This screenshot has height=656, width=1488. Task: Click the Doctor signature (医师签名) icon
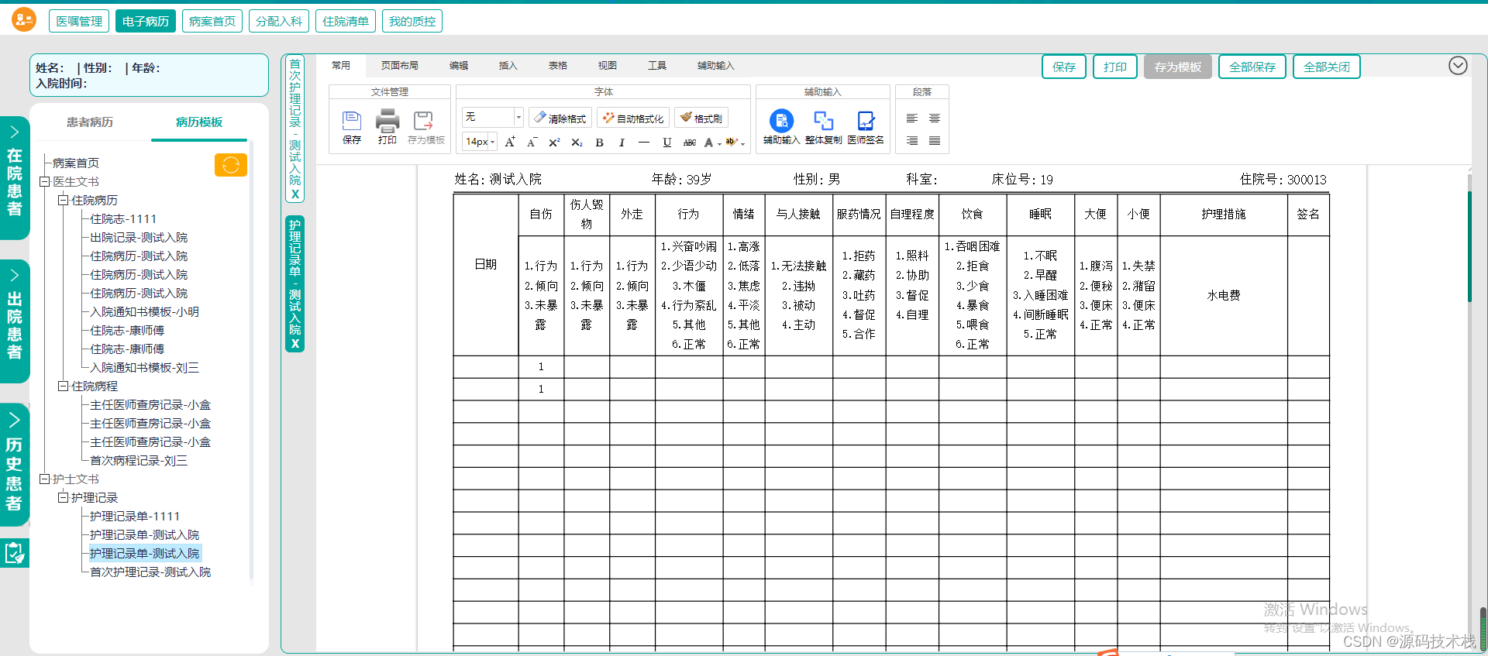point(866,127)
